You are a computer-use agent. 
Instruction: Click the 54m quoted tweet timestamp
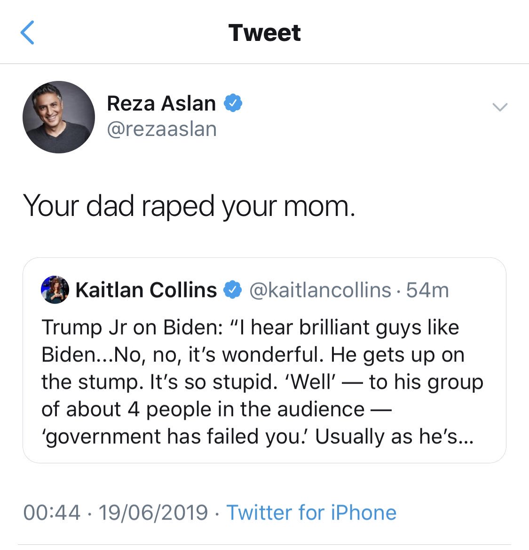click(427, 290)
